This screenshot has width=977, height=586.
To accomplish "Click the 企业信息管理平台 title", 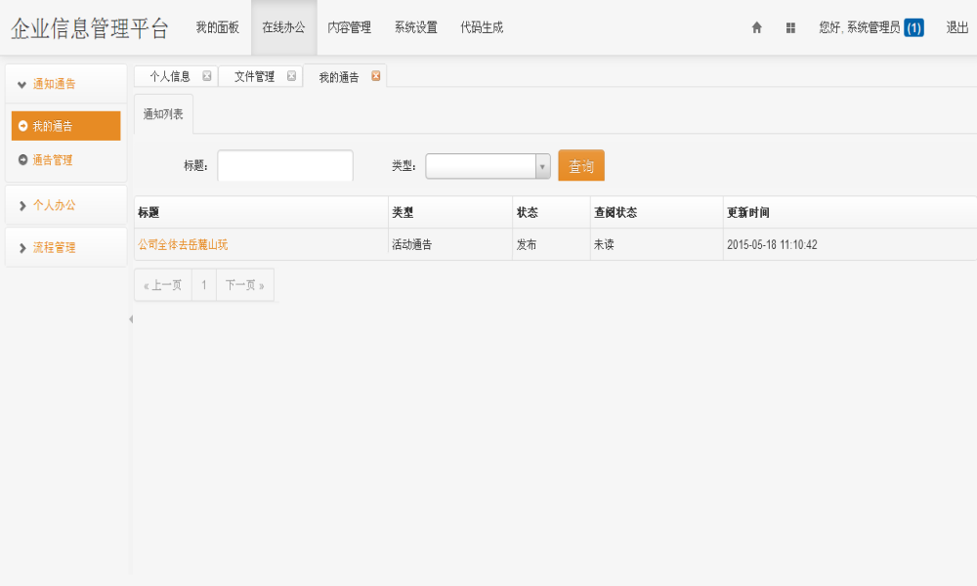I will 90,28.
